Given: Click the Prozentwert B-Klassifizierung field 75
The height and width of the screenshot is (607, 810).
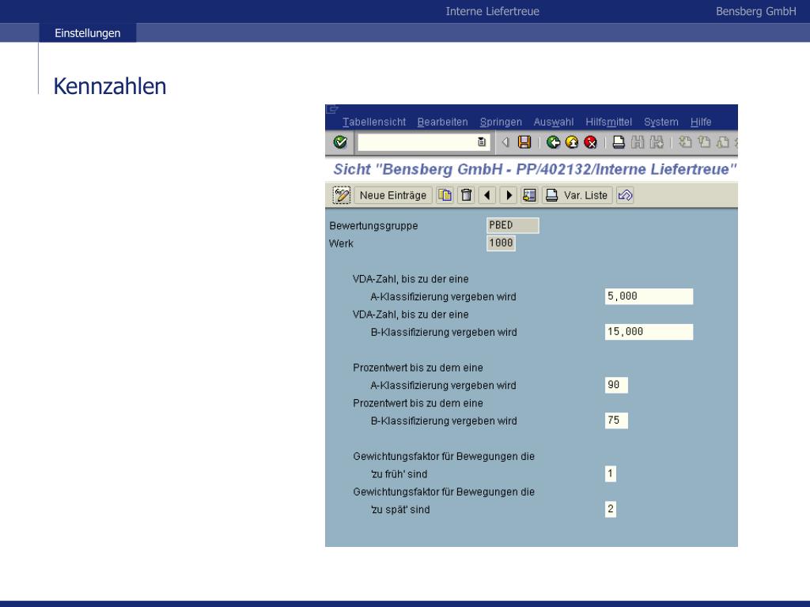Looking at the screenshot, I should pyautogui.click(x=616, y=420).
